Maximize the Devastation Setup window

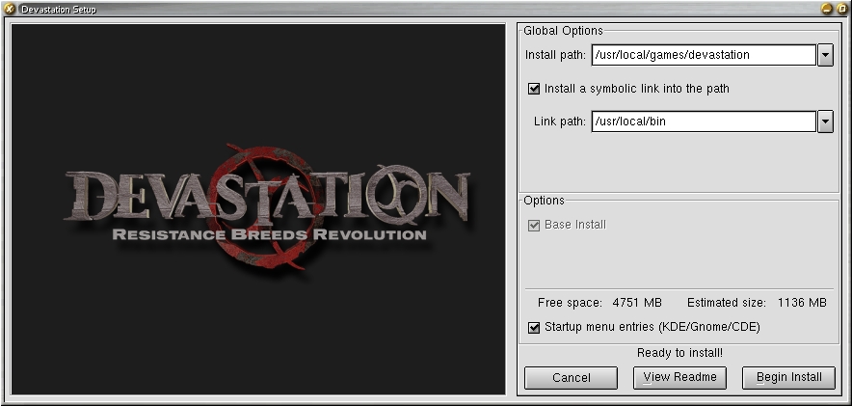(x=841, y=9)
